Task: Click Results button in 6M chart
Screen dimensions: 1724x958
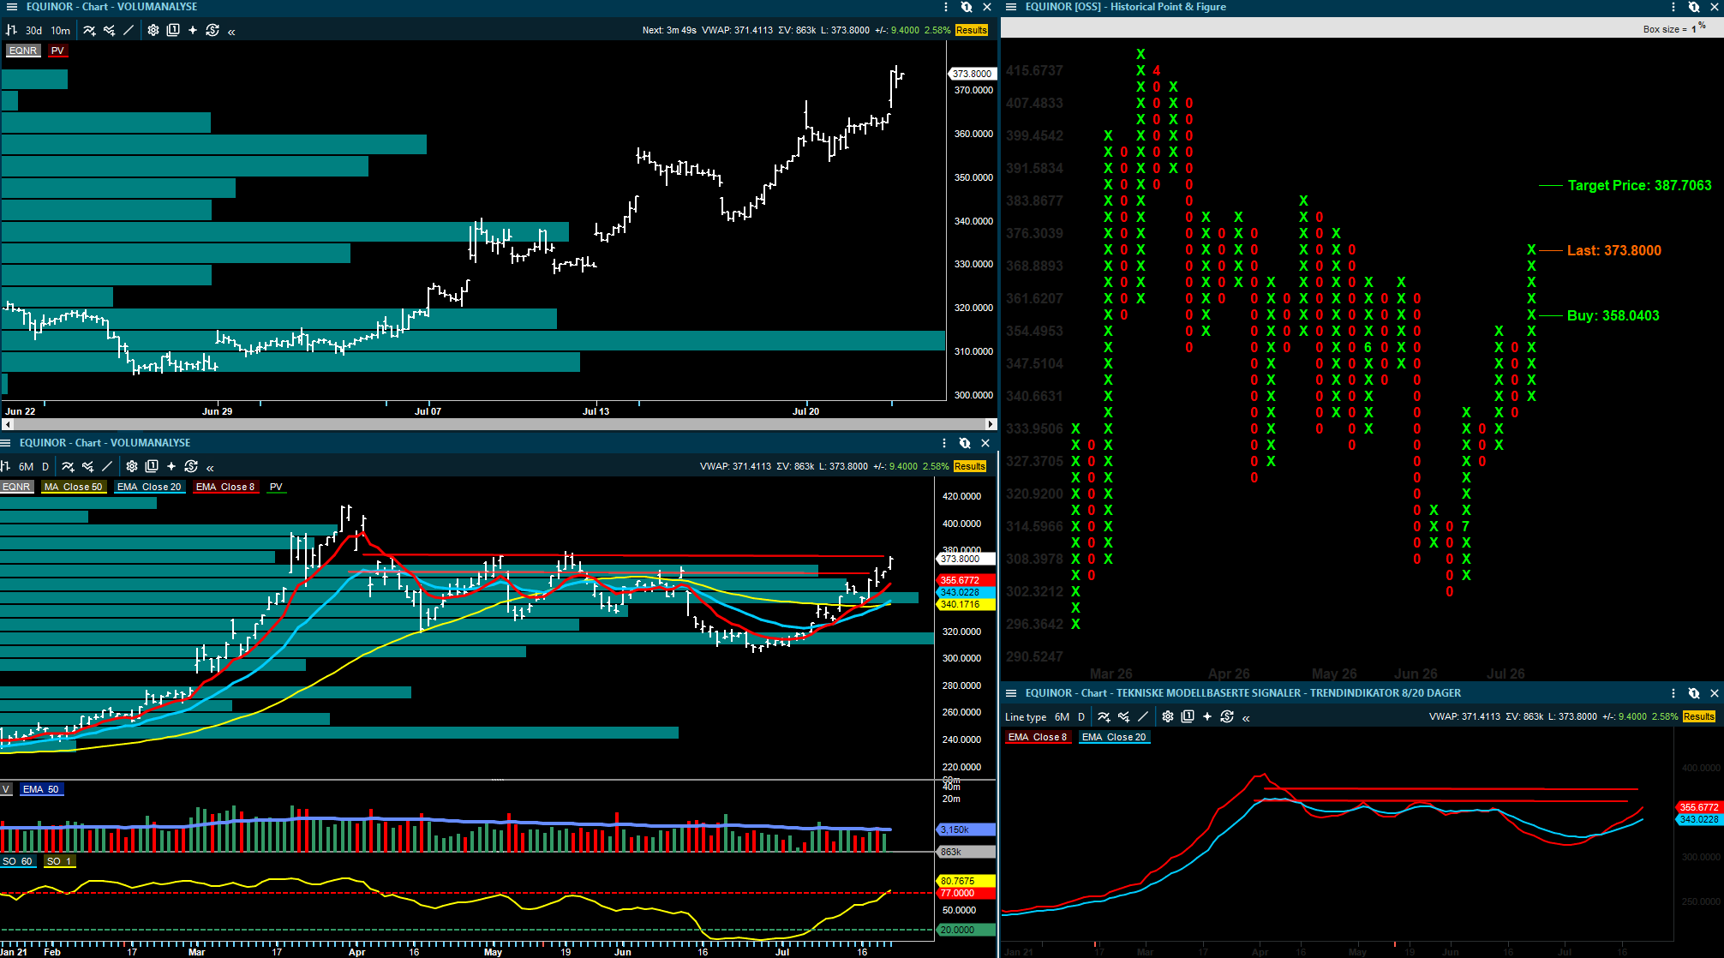Action: click(970, 466)
